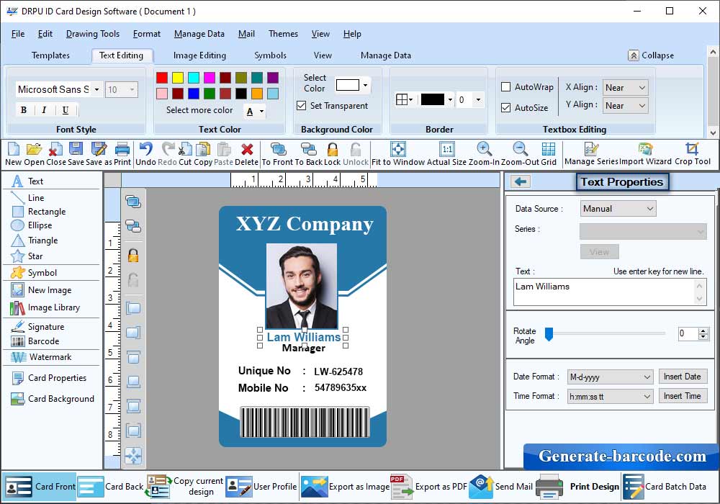
Task: Open the Themes menu
Action: coord(283,34)
